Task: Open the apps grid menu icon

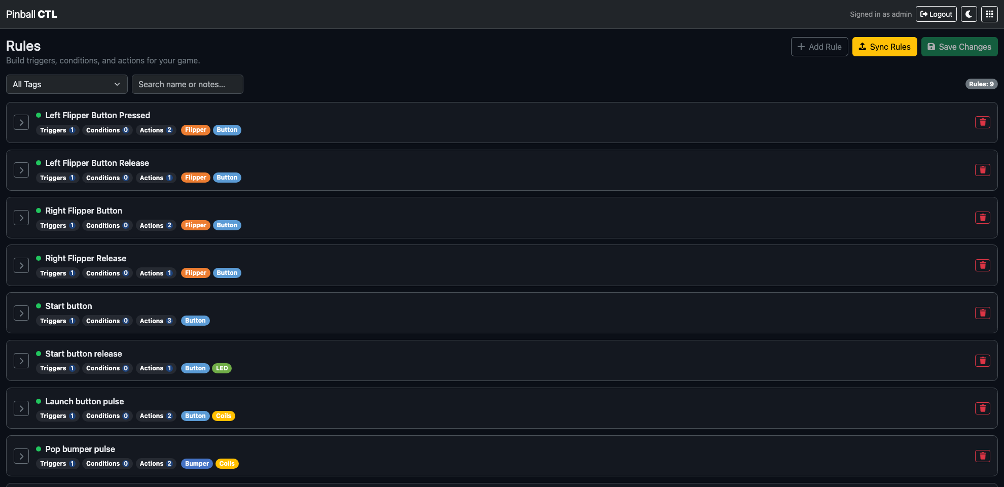Action: [989, 14]
